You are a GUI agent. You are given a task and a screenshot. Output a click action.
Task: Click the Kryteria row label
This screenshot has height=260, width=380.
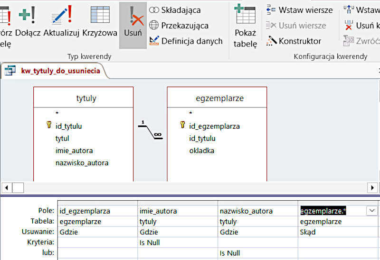pos(41,242)
